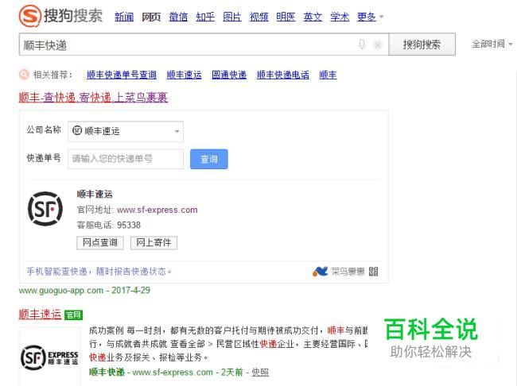Switch to the 新闻 tab

[x=124, y=17]
